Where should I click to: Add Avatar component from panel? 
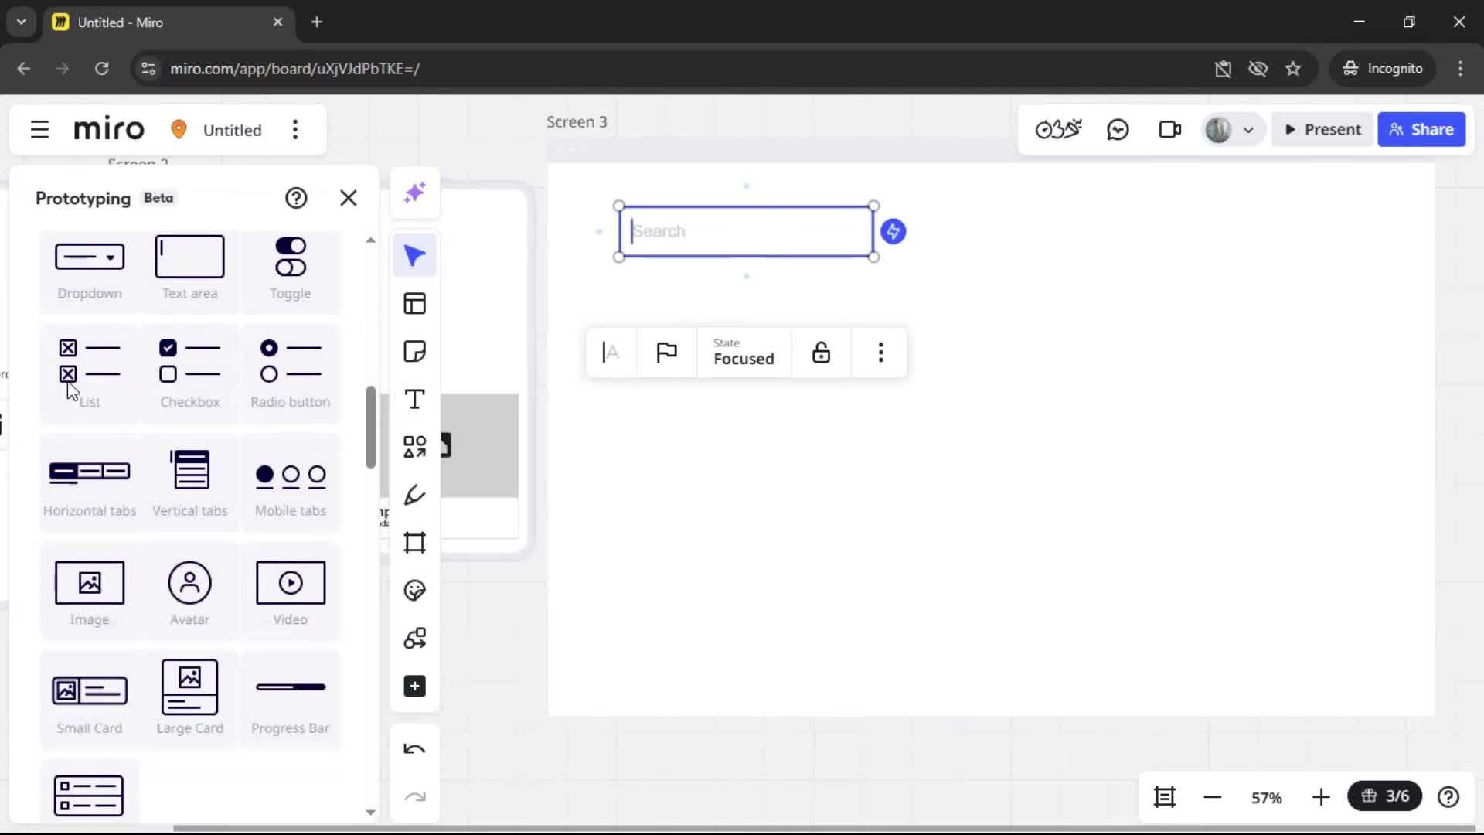(x=190, y=592)
